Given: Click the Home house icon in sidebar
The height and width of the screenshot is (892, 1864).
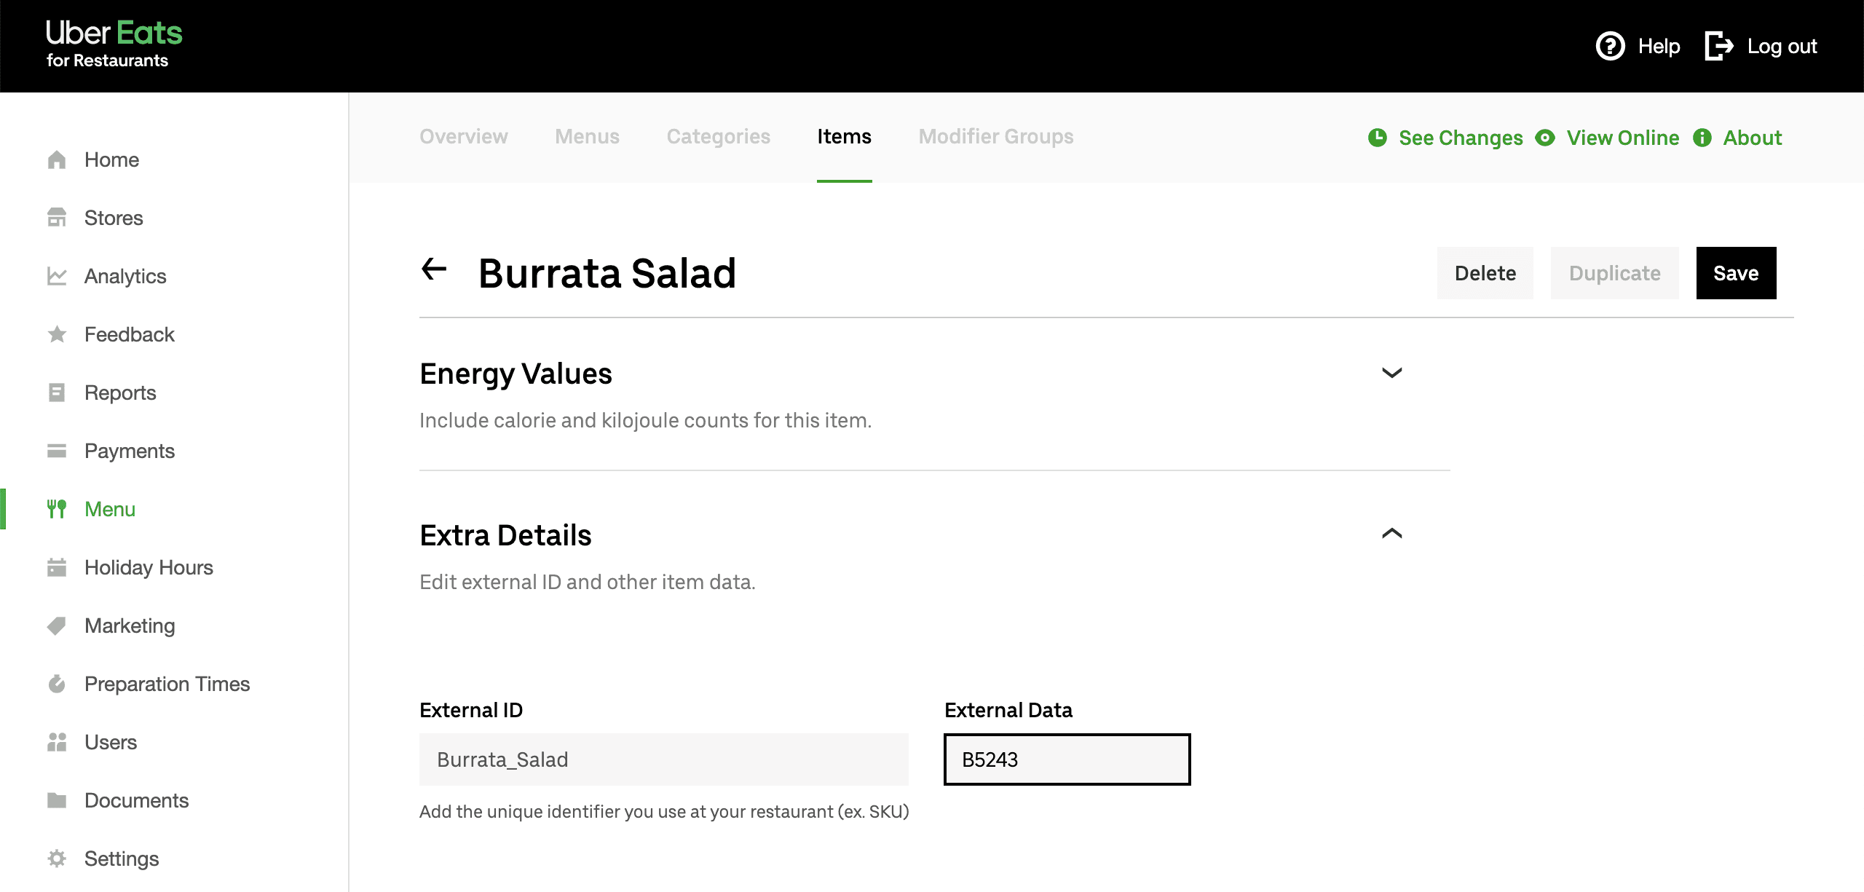Looking at the screenshot, I should click(57, 159).
